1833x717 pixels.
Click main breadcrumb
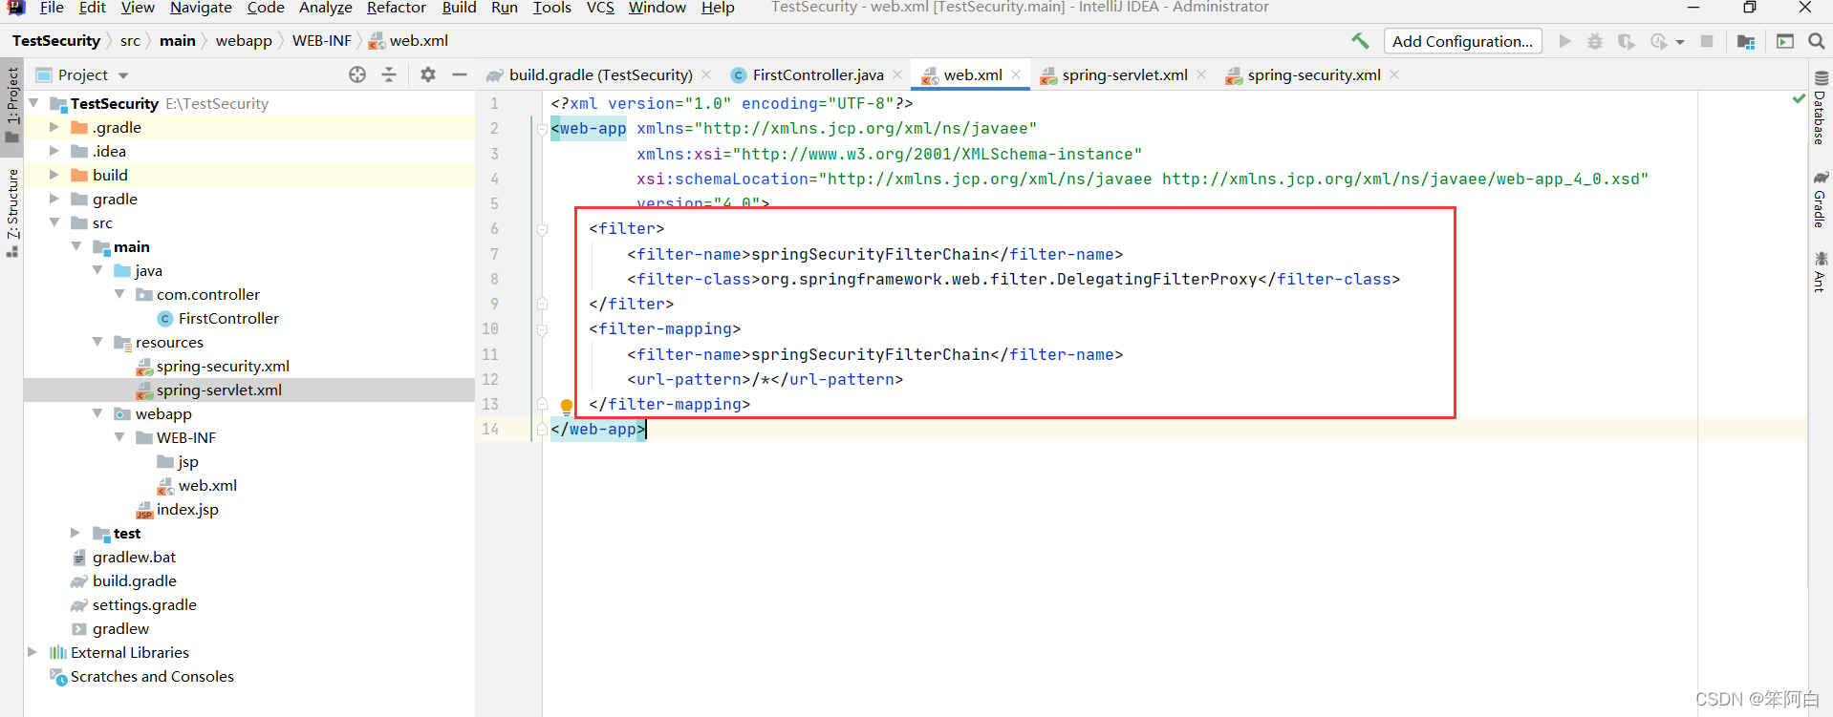pyautogui.click(x=177, y=41)
